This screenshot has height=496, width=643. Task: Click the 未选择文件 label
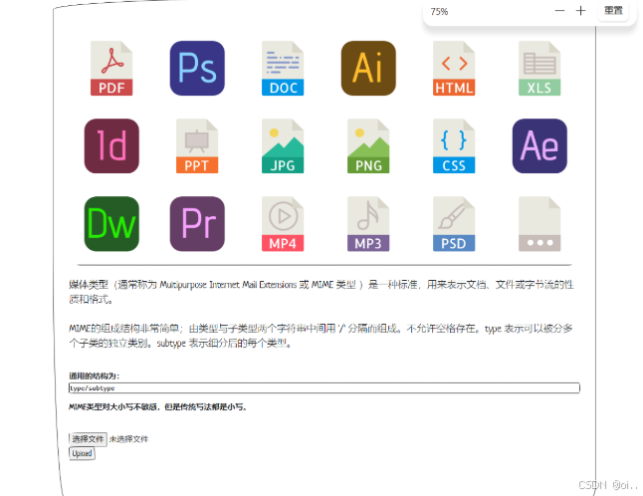[128, 439]
